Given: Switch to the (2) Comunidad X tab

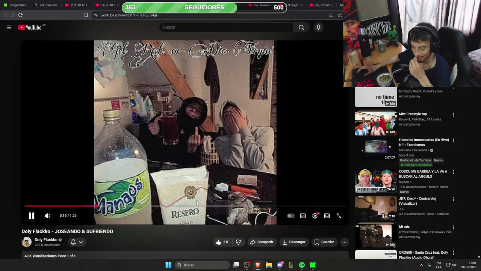Looking at the screenshot, I should click(46, 5).
